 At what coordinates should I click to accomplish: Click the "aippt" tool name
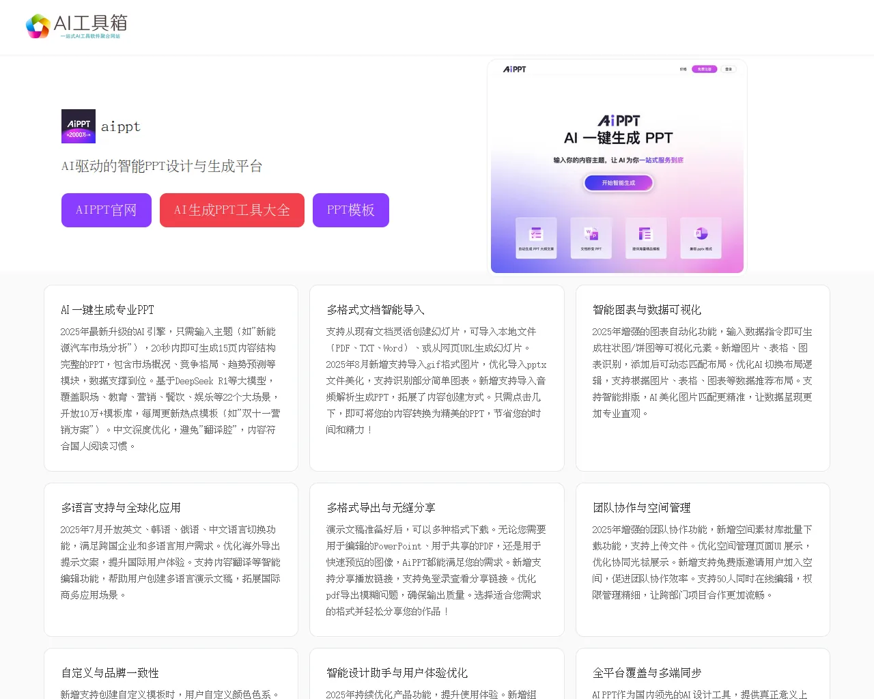click(121, 126)
